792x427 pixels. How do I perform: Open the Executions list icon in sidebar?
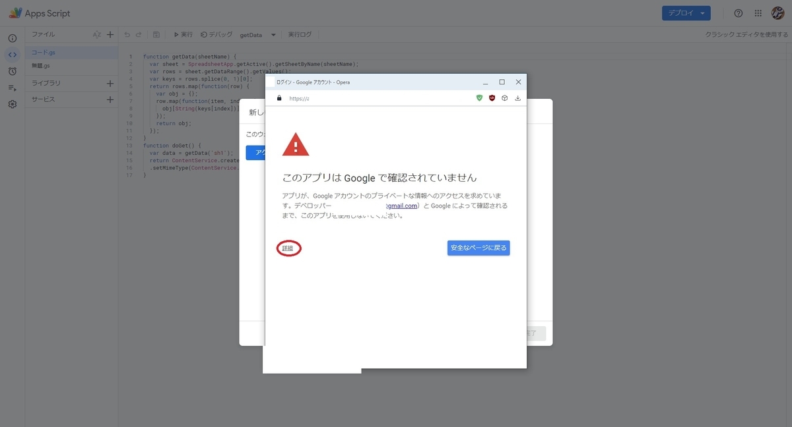click(12, 88)
